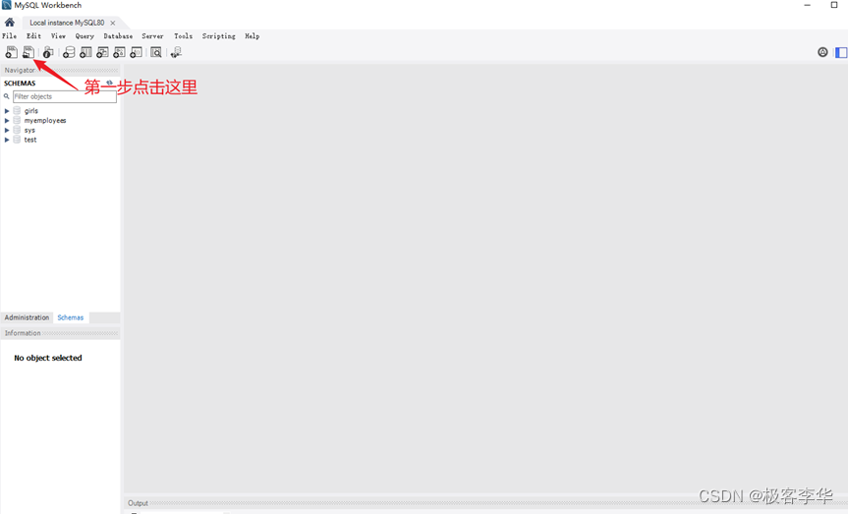
Task: Switch to the Administration tab
Action: click(27, 317)
